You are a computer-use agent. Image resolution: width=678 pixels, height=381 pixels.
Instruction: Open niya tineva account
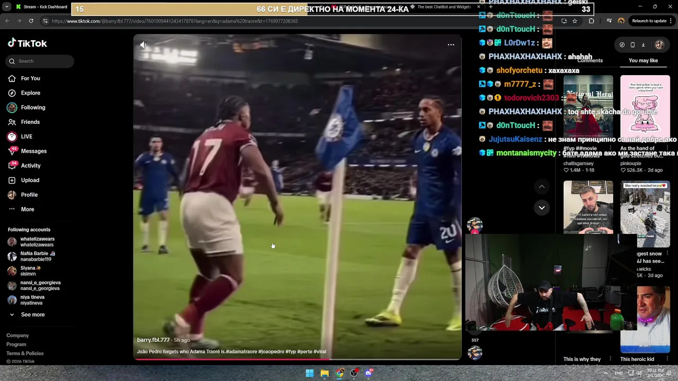click(x=33, y=300)
